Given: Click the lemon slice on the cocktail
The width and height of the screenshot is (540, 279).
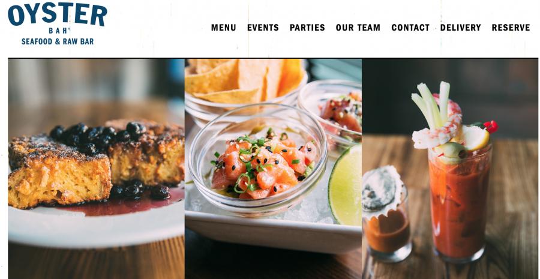Looking at the screenshot, I should tap(475, 138).
